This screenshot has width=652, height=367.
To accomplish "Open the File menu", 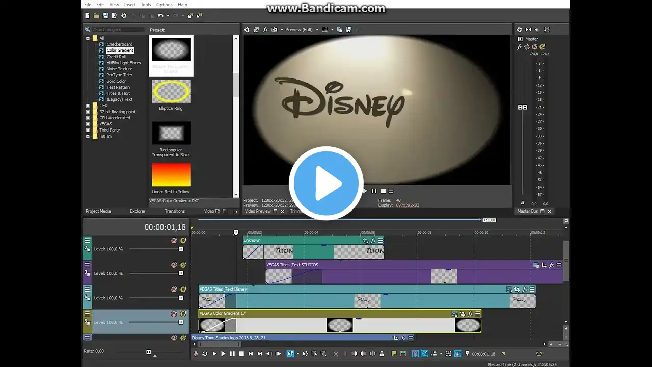I will 88,5.
